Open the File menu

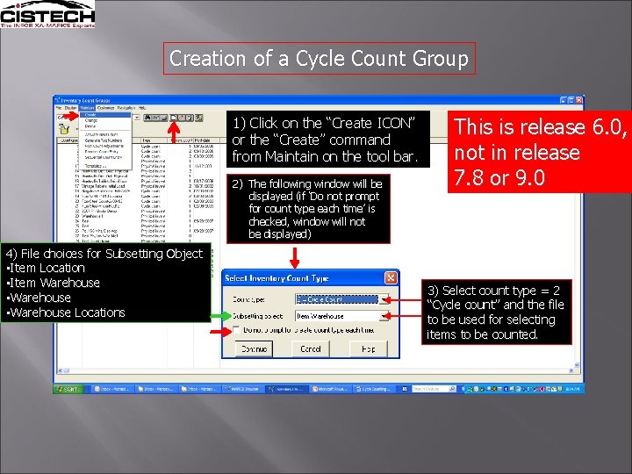[59, 108]
